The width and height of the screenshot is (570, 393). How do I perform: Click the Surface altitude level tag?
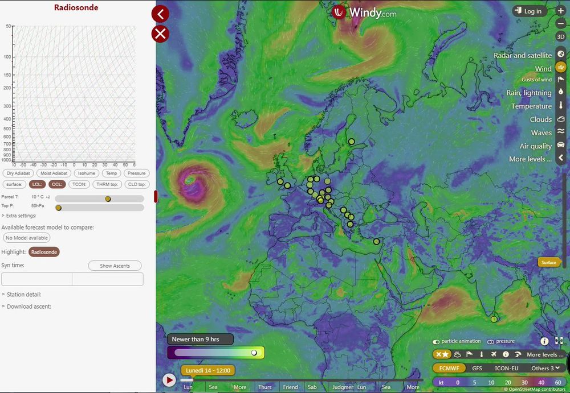(x=548, y=262)
